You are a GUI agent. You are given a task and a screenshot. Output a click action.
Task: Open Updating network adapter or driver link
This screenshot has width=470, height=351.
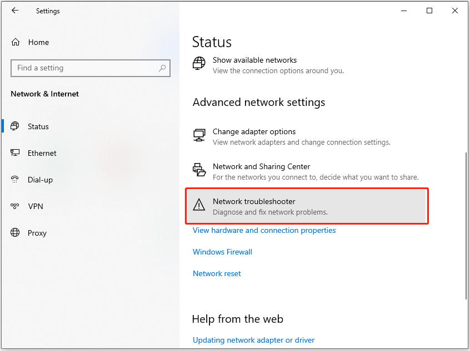pyautogui.click(x=253, y=340)
